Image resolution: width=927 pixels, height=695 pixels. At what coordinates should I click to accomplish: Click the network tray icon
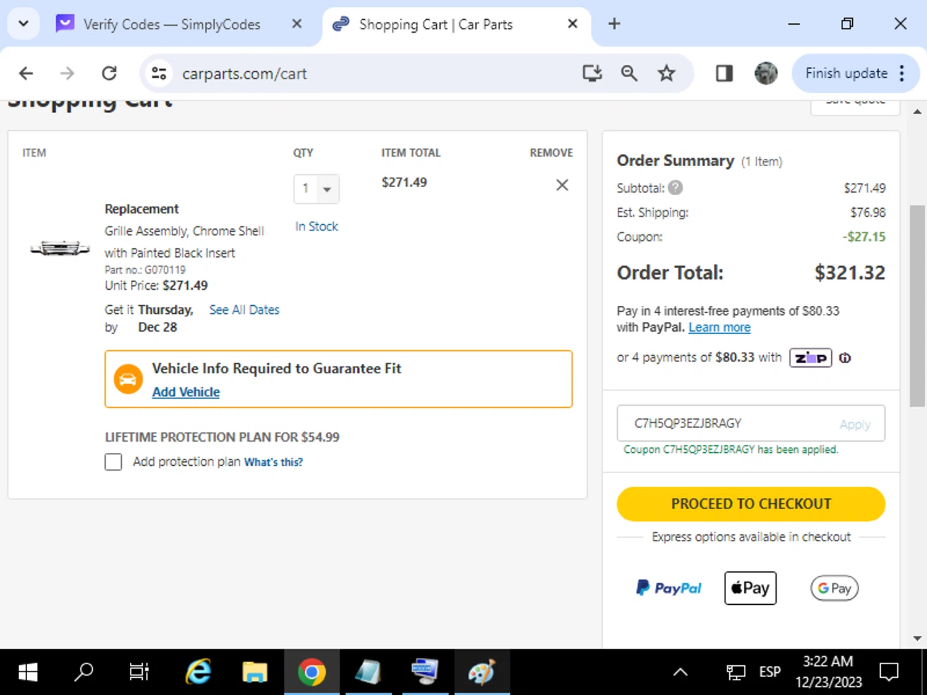click(x=735, y=672)
